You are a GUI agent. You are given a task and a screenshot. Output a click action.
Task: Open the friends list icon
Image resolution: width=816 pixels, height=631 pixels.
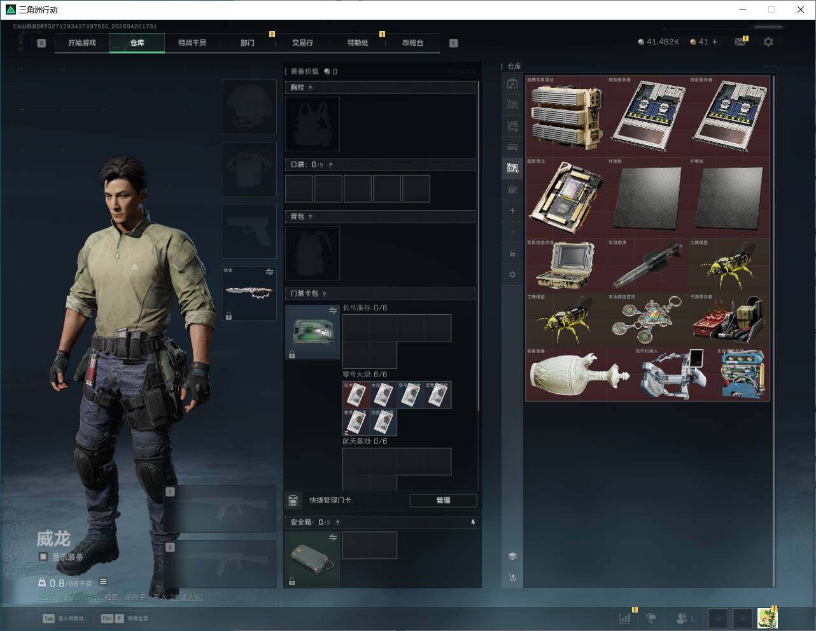click(x=684, y=618)
